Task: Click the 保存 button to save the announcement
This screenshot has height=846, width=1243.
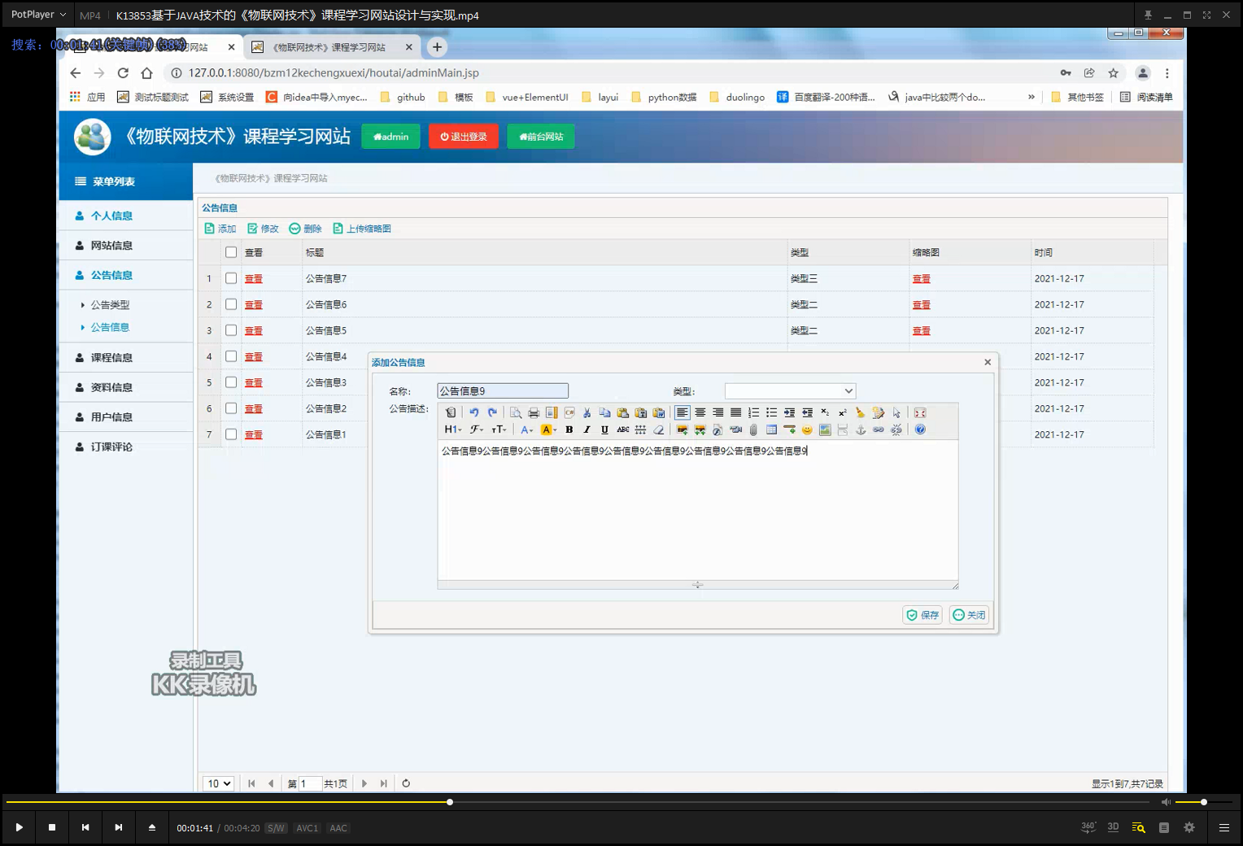Action: [x=922, y=615]
